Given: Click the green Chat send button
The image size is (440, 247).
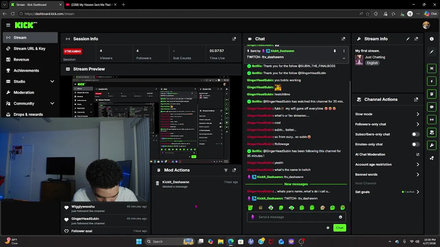Looking at the screenshot, I should (x=340, y=228).
